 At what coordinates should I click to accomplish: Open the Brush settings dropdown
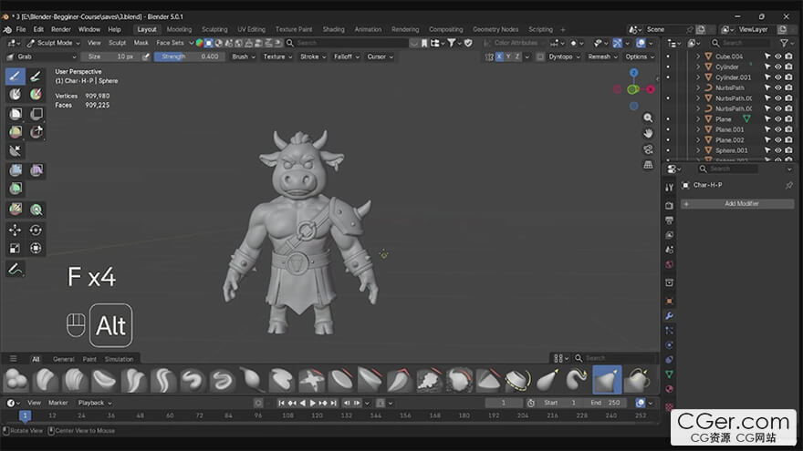[244, 56]
